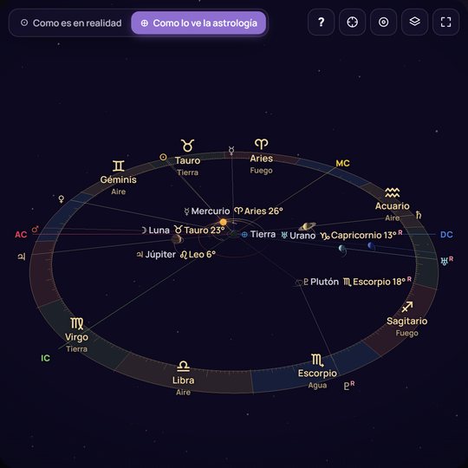Click 'Aire' under Libra
Screen dimensions: 468x468
(183, 393)
